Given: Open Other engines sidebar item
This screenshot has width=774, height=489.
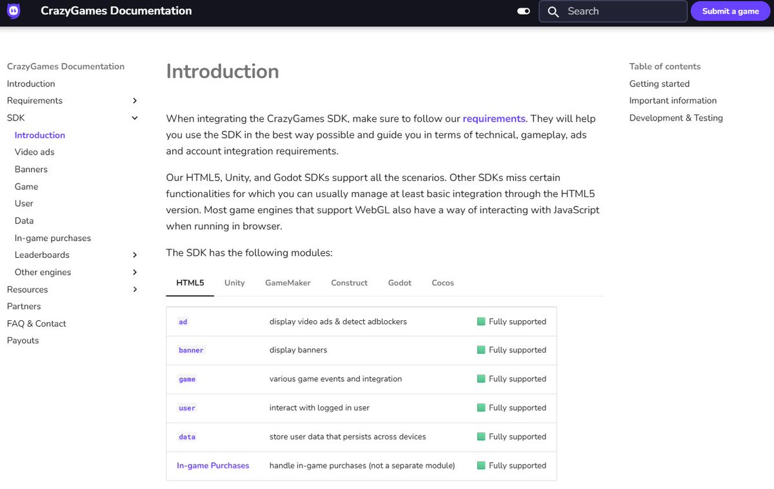Looking at the screenshot, I should (43, 273).
